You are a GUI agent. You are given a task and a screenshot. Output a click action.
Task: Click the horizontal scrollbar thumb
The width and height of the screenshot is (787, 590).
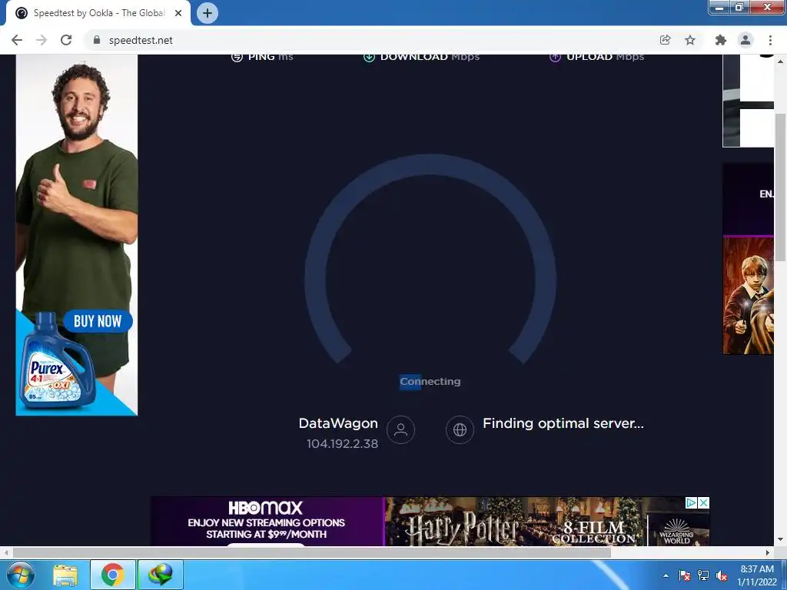pyautogui.click(x=312, y=553)
